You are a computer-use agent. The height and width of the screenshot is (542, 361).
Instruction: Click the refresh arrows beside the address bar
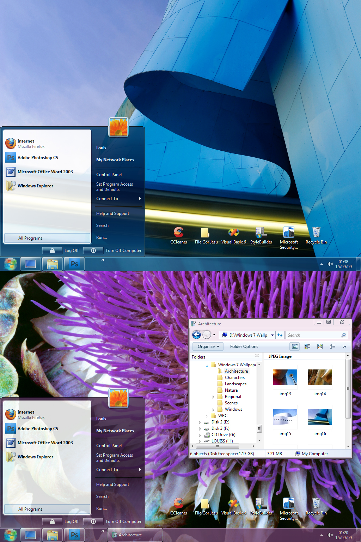[x=280, y=335]
